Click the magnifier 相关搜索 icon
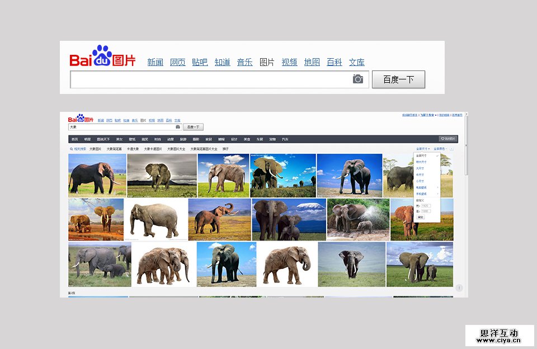This screenshot has width=537, height=349. (72, 149)
